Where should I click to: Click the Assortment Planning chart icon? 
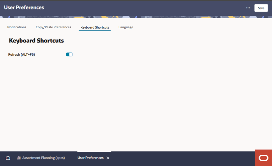[x=19, y=158]
